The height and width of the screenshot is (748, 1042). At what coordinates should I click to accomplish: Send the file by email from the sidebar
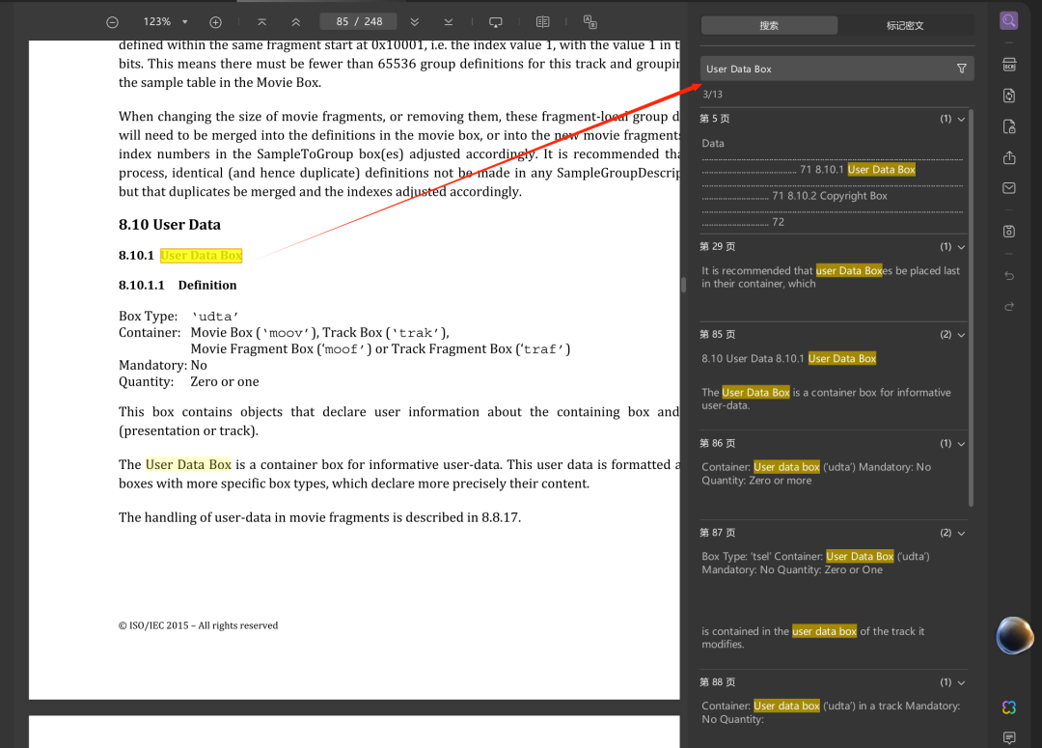(x=1009, y=188)
